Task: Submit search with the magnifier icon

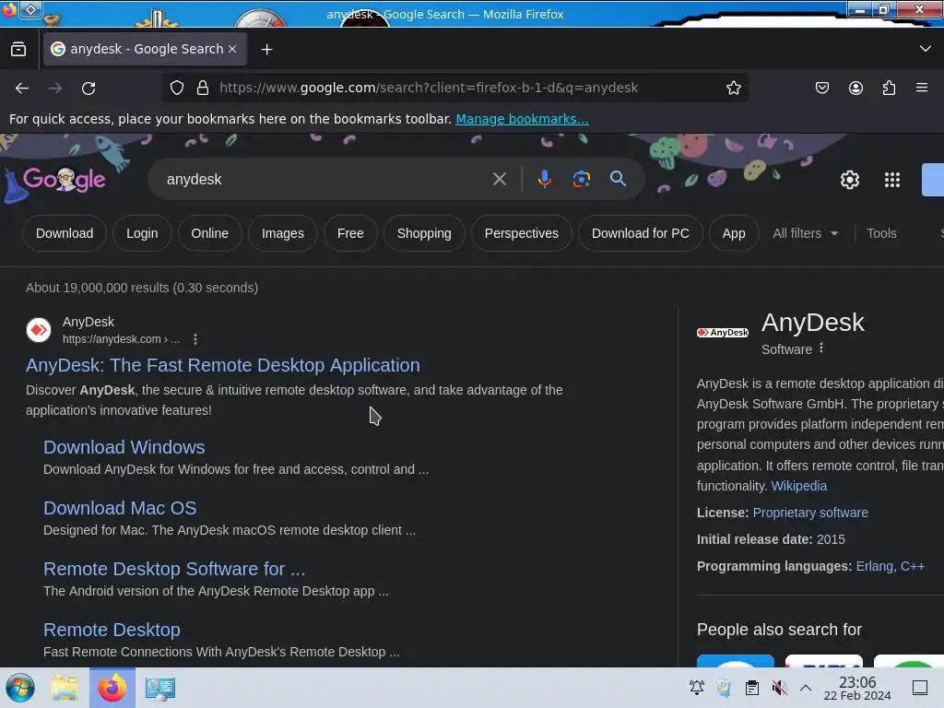Action: coord(618,179)
